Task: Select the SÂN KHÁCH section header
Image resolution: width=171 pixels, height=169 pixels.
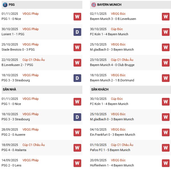Action: click(100, 90)
